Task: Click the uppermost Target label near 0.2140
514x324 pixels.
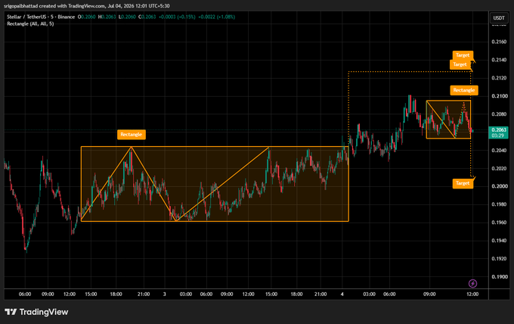Action: tap(463, 55)
